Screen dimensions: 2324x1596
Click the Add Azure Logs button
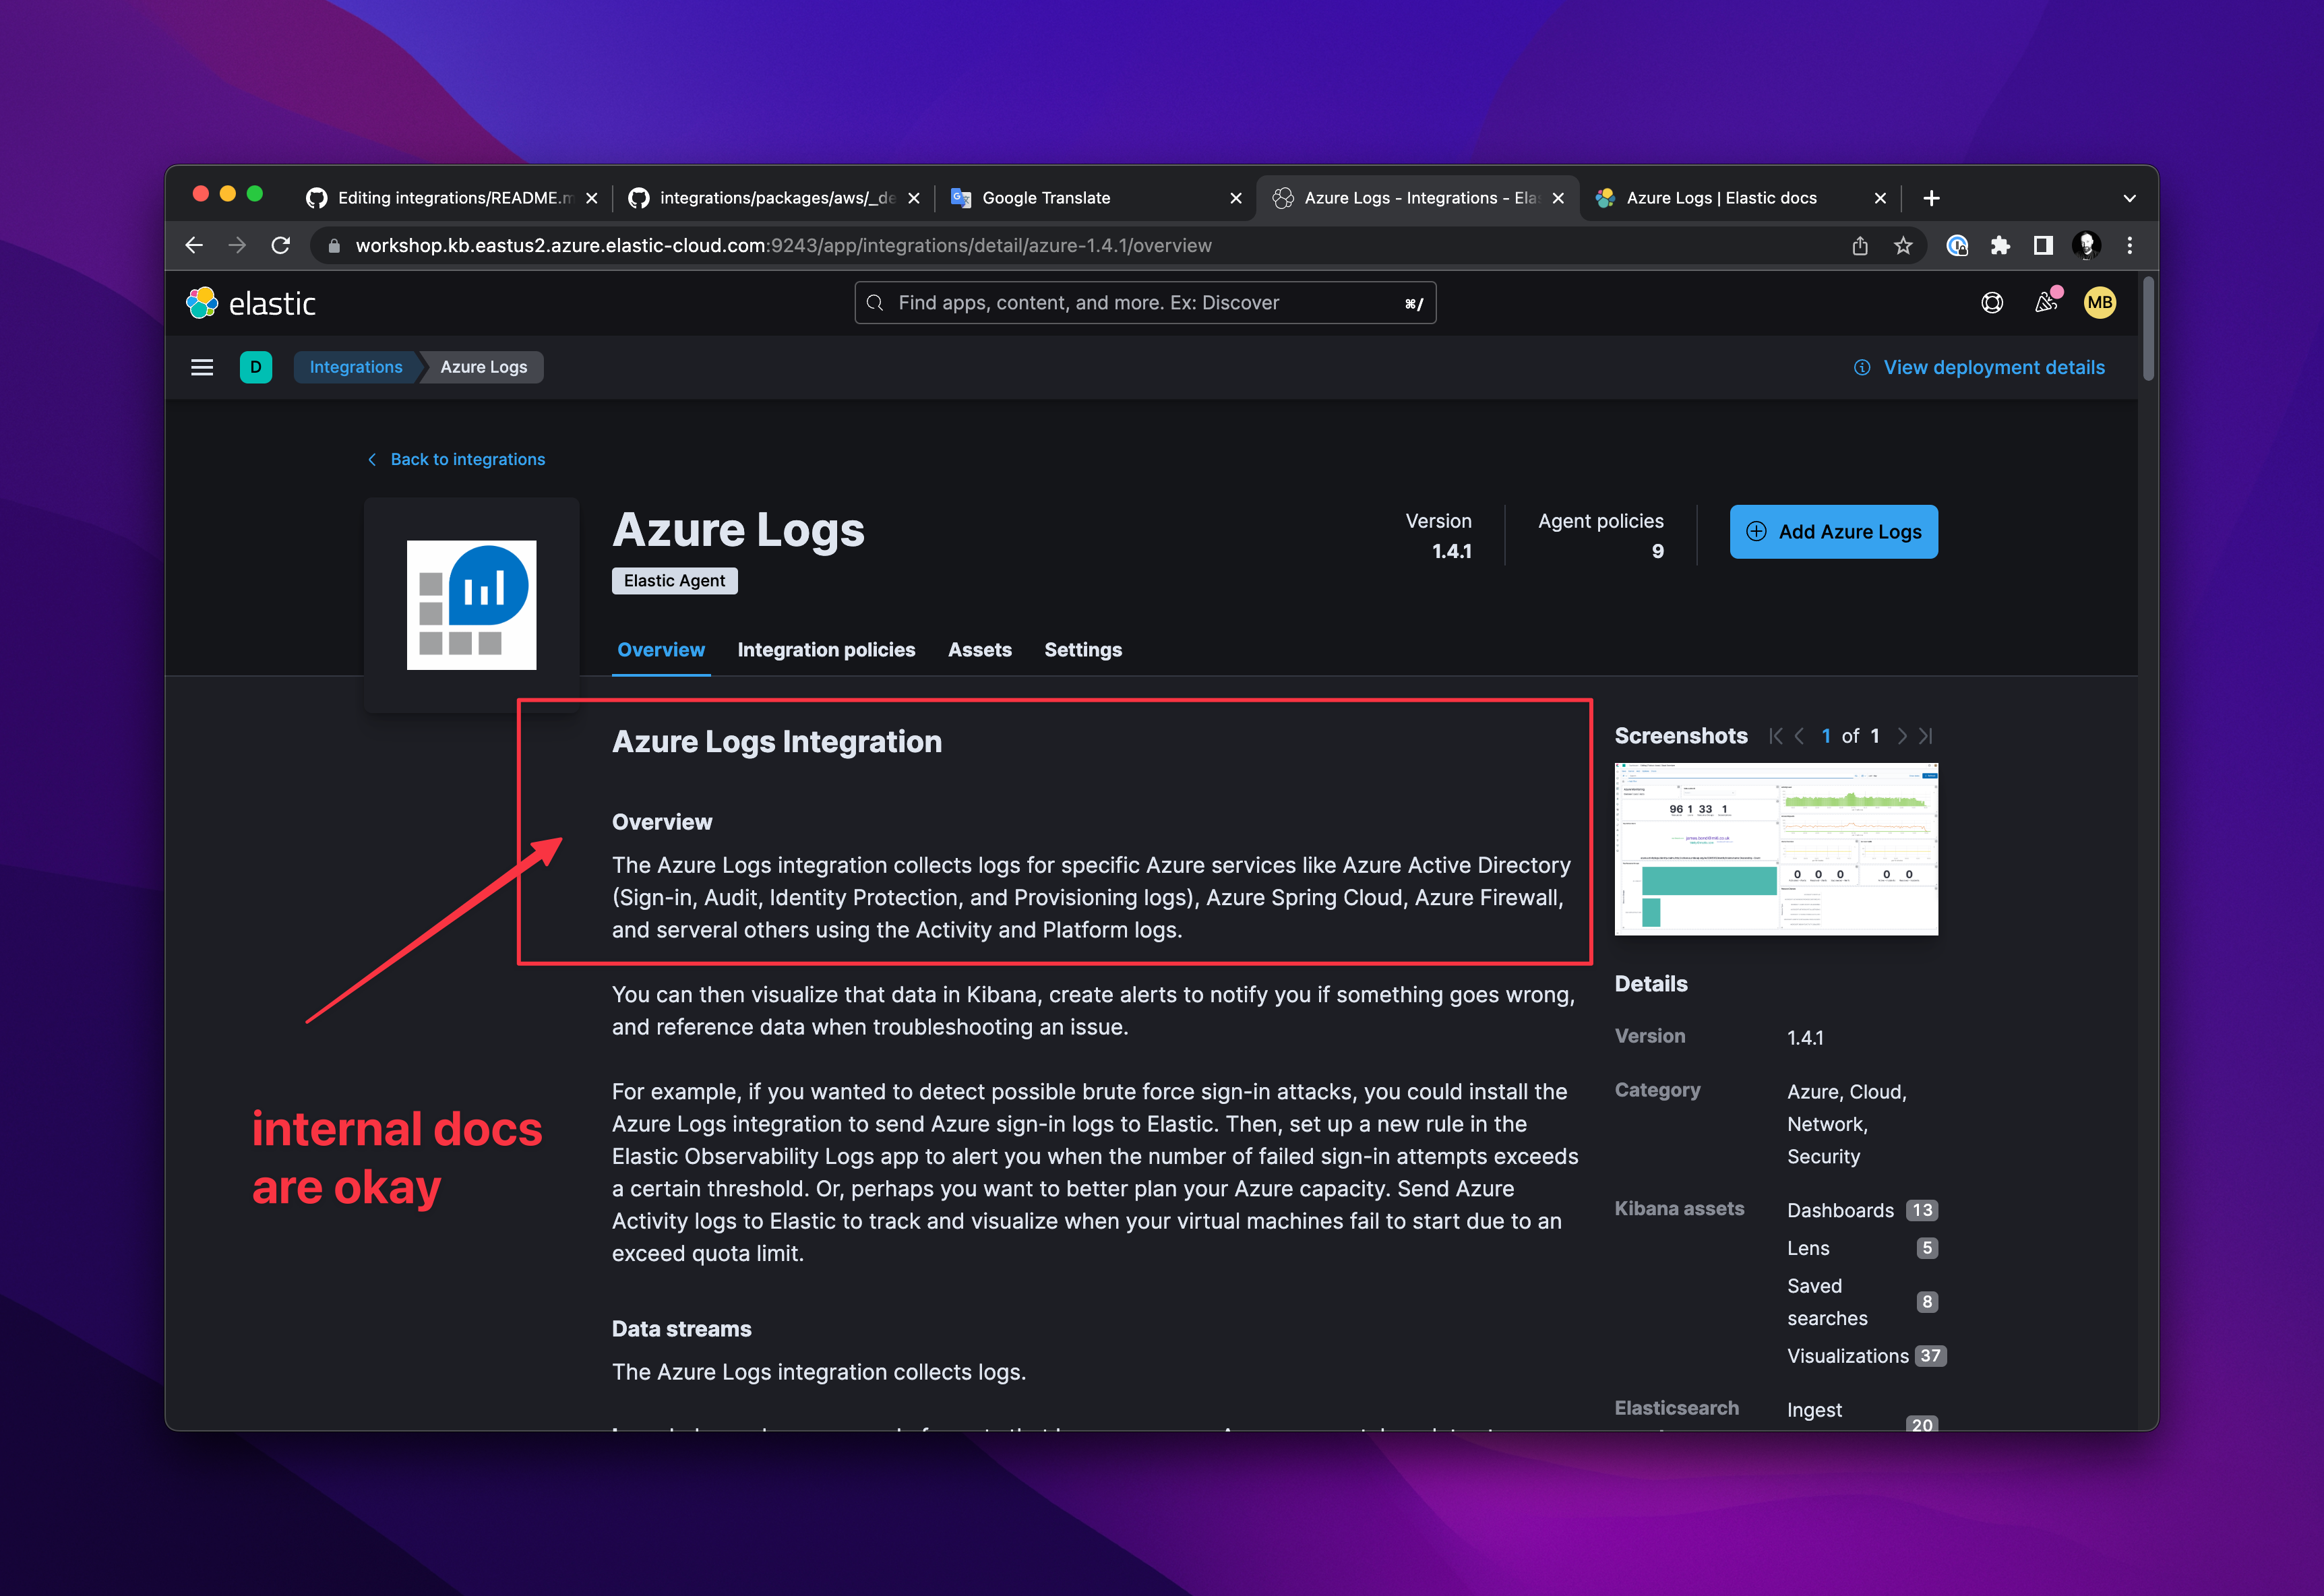pyautogui.click(x=1833, y=532)
